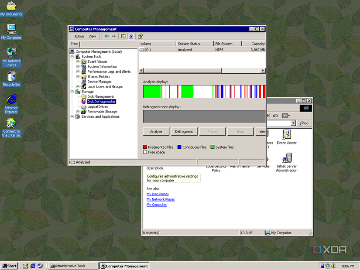Expand the Services and Applications node
Image resolution: width=360 pixels, height=270 pixels.
click(72, 116)
